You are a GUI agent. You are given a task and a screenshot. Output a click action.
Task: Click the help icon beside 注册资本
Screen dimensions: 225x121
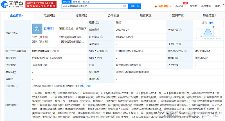[x=102, y=37]
